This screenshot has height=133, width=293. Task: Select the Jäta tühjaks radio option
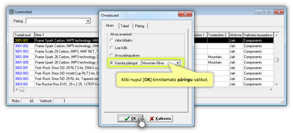pyautogui.click(x=112, y=40)
